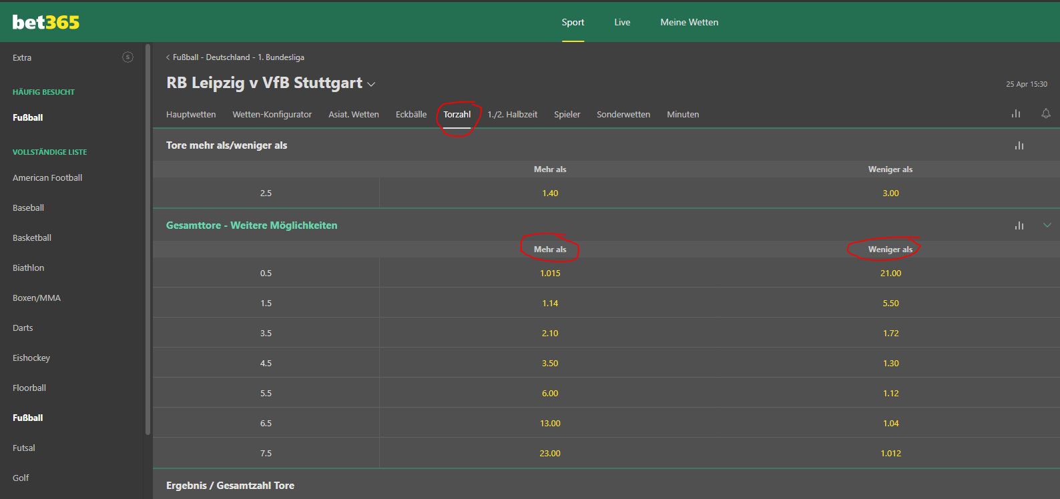Pick over 0.5 goals odds 1.015
The height and width of the screenshot is (499, 1060).
550,273
